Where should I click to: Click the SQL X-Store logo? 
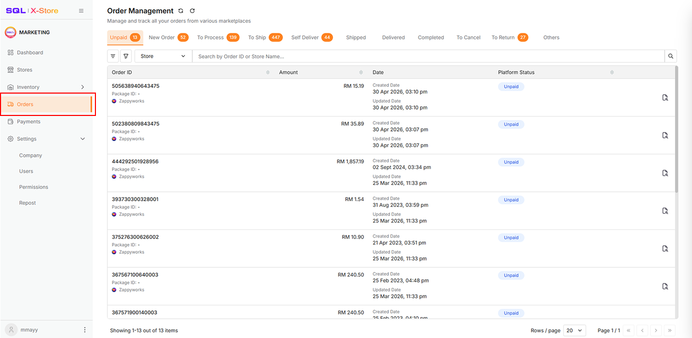click(32, 10)
